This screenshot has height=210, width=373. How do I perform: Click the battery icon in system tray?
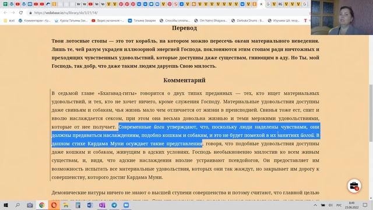point(323,205)
